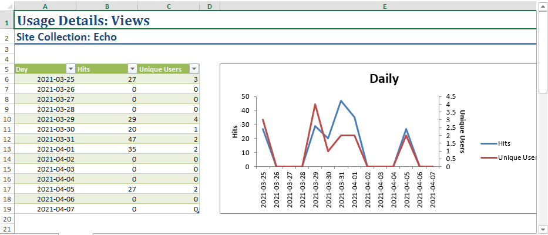Select Hits value 29 cell
Image resolution: width=548 pixels, height=235 pixels.
tap(107, 119)
